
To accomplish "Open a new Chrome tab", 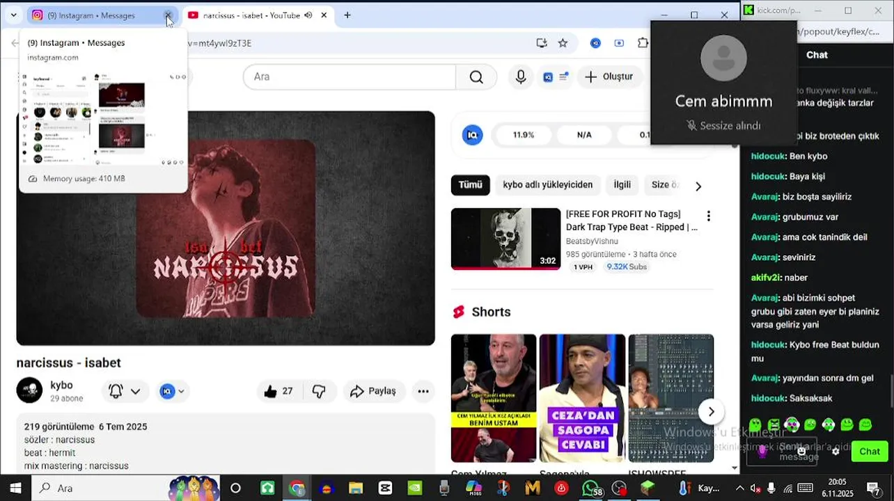I will pos(347,15).
